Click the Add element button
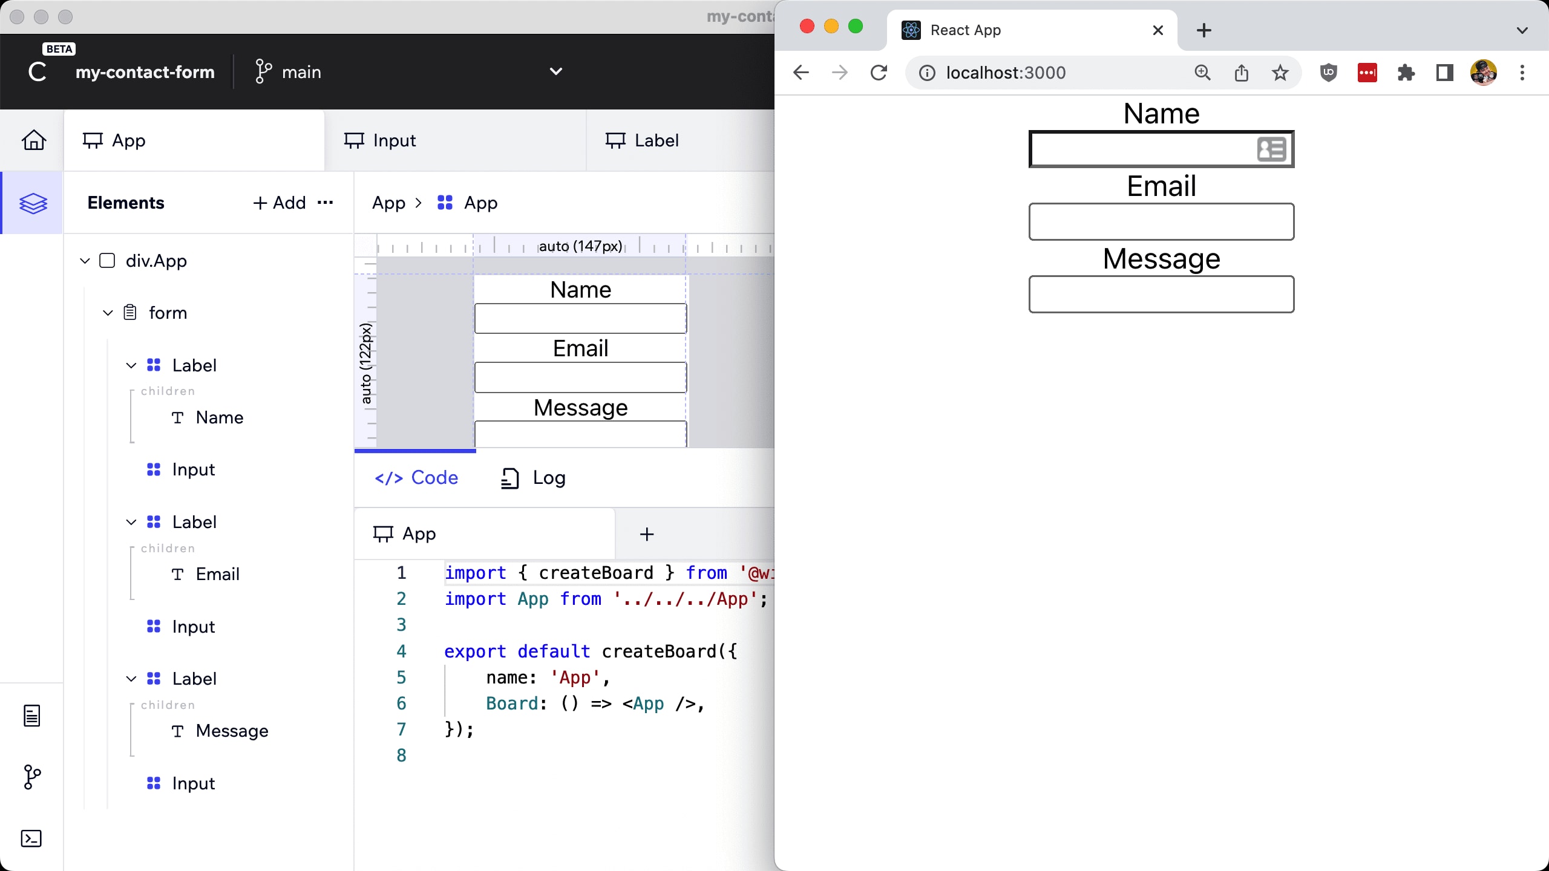Screen dimensions: 1549x871 (x=280, y=203)
